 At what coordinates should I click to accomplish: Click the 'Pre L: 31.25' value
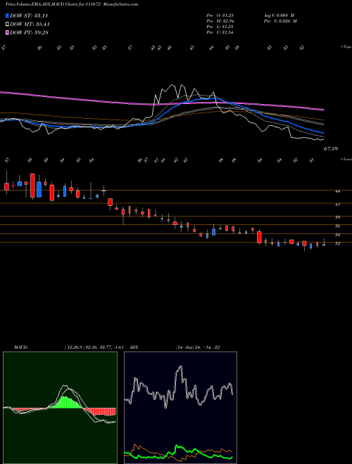pyautogui.click(x=221, y=27)
